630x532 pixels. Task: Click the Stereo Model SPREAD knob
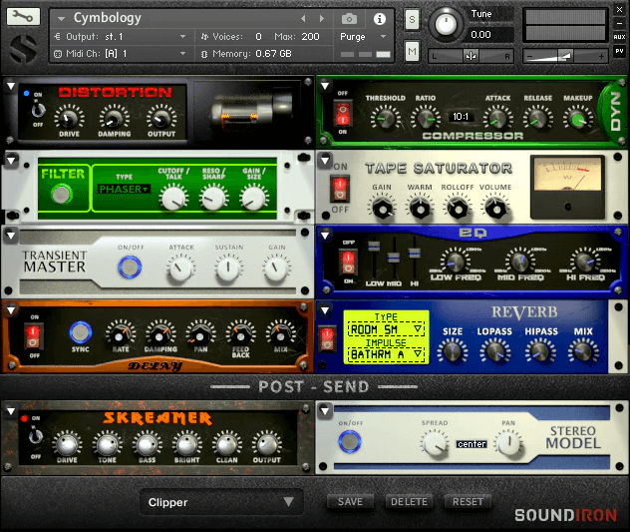(x=435, y=444)
